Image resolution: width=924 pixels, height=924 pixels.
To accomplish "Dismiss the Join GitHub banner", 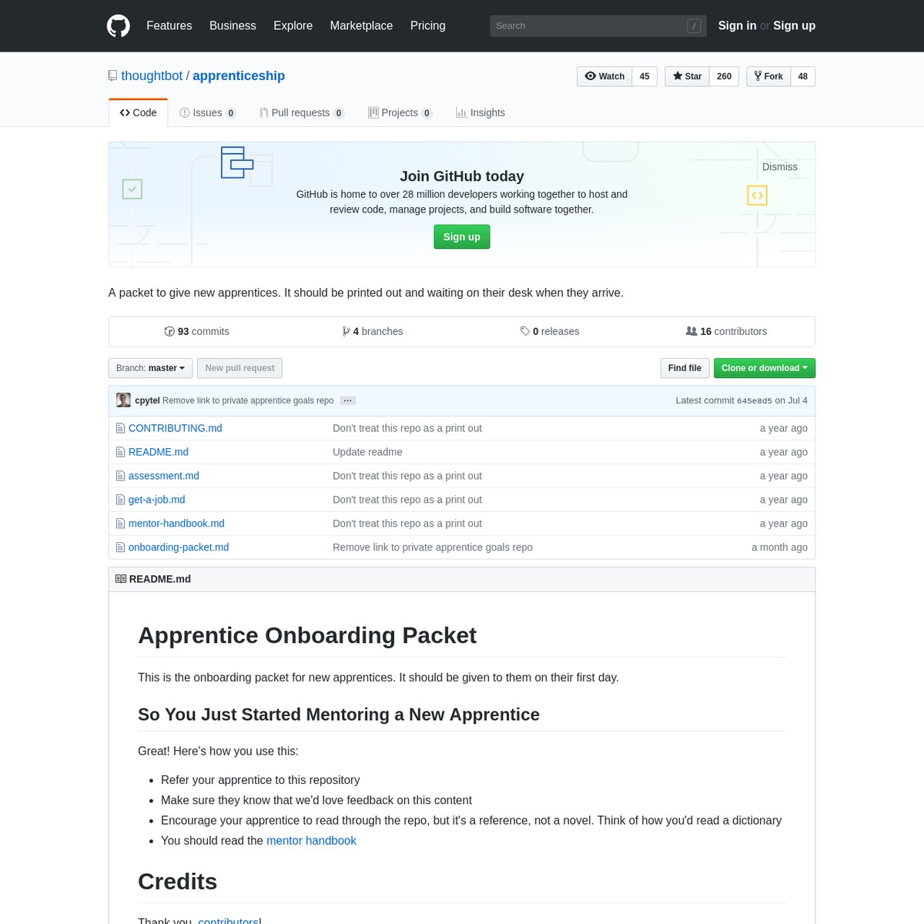I will (780, 167).
